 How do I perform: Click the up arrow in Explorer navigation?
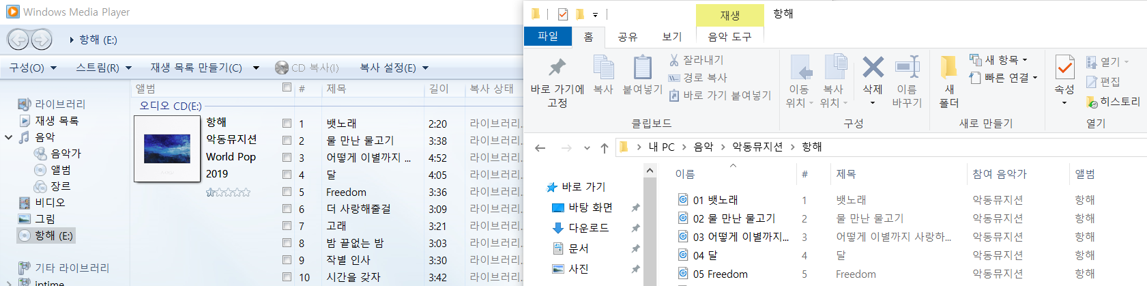pyautogui.click(x=604, y=147)
